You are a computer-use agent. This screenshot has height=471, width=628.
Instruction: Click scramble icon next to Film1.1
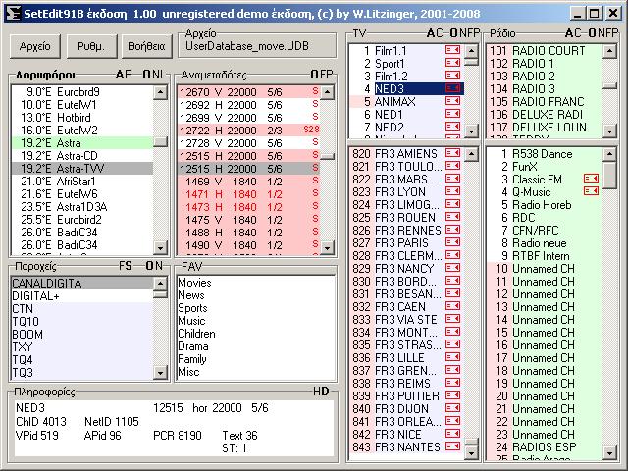452,50
